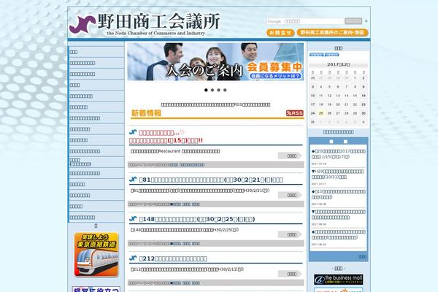
Task: Select date 18 in the December calendar
Action: tap(321, 104)
